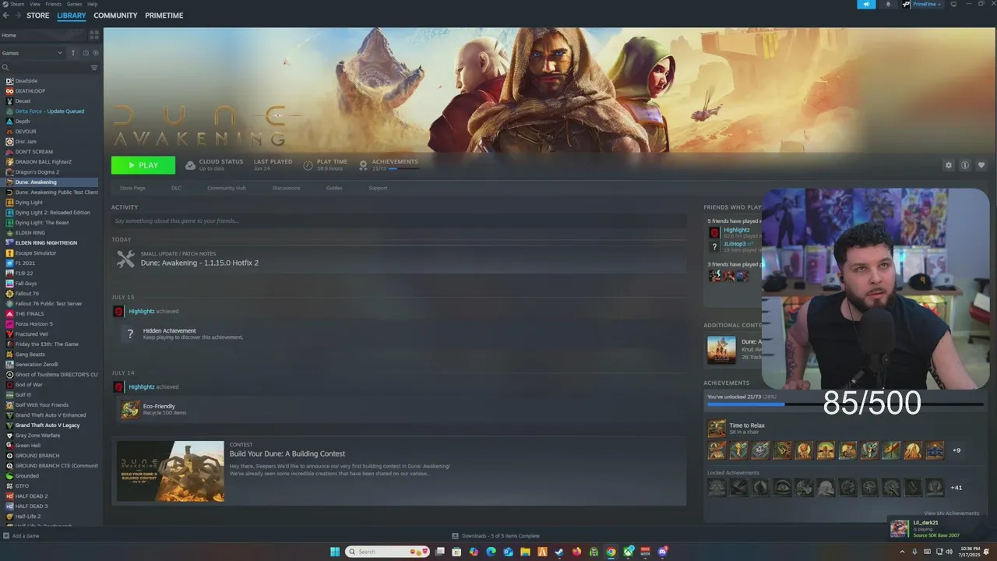Switch to the COMMUNITY tab
The width and height of the screenshot is (997, 561).
pyautogui.click(x=115, y=16)
